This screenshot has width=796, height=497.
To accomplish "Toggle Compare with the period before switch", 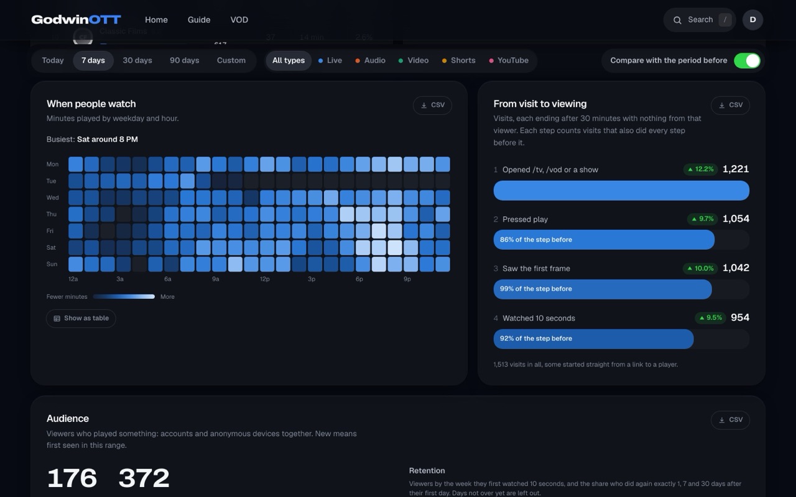I will point(747,60).
